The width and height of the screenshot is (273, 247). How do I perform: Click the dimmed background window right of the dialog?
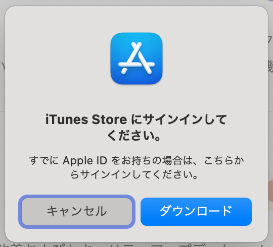tap(270, 121)
